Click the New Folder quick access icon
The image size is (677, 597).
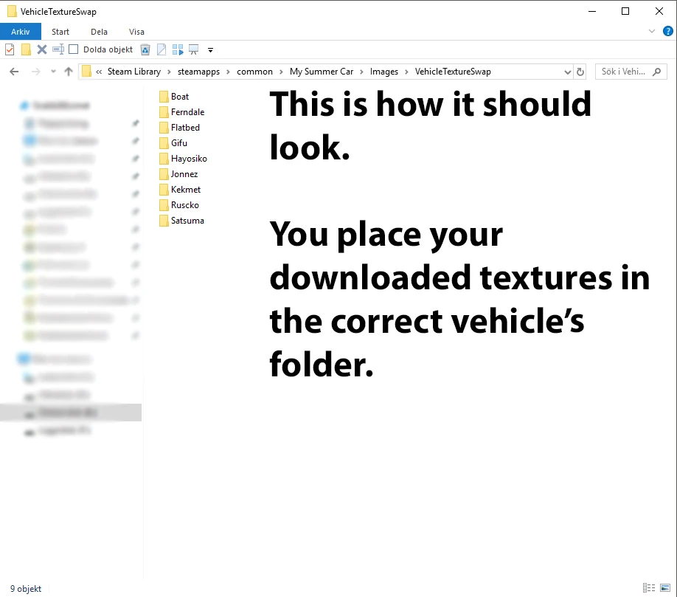click(x=26, y=49)
